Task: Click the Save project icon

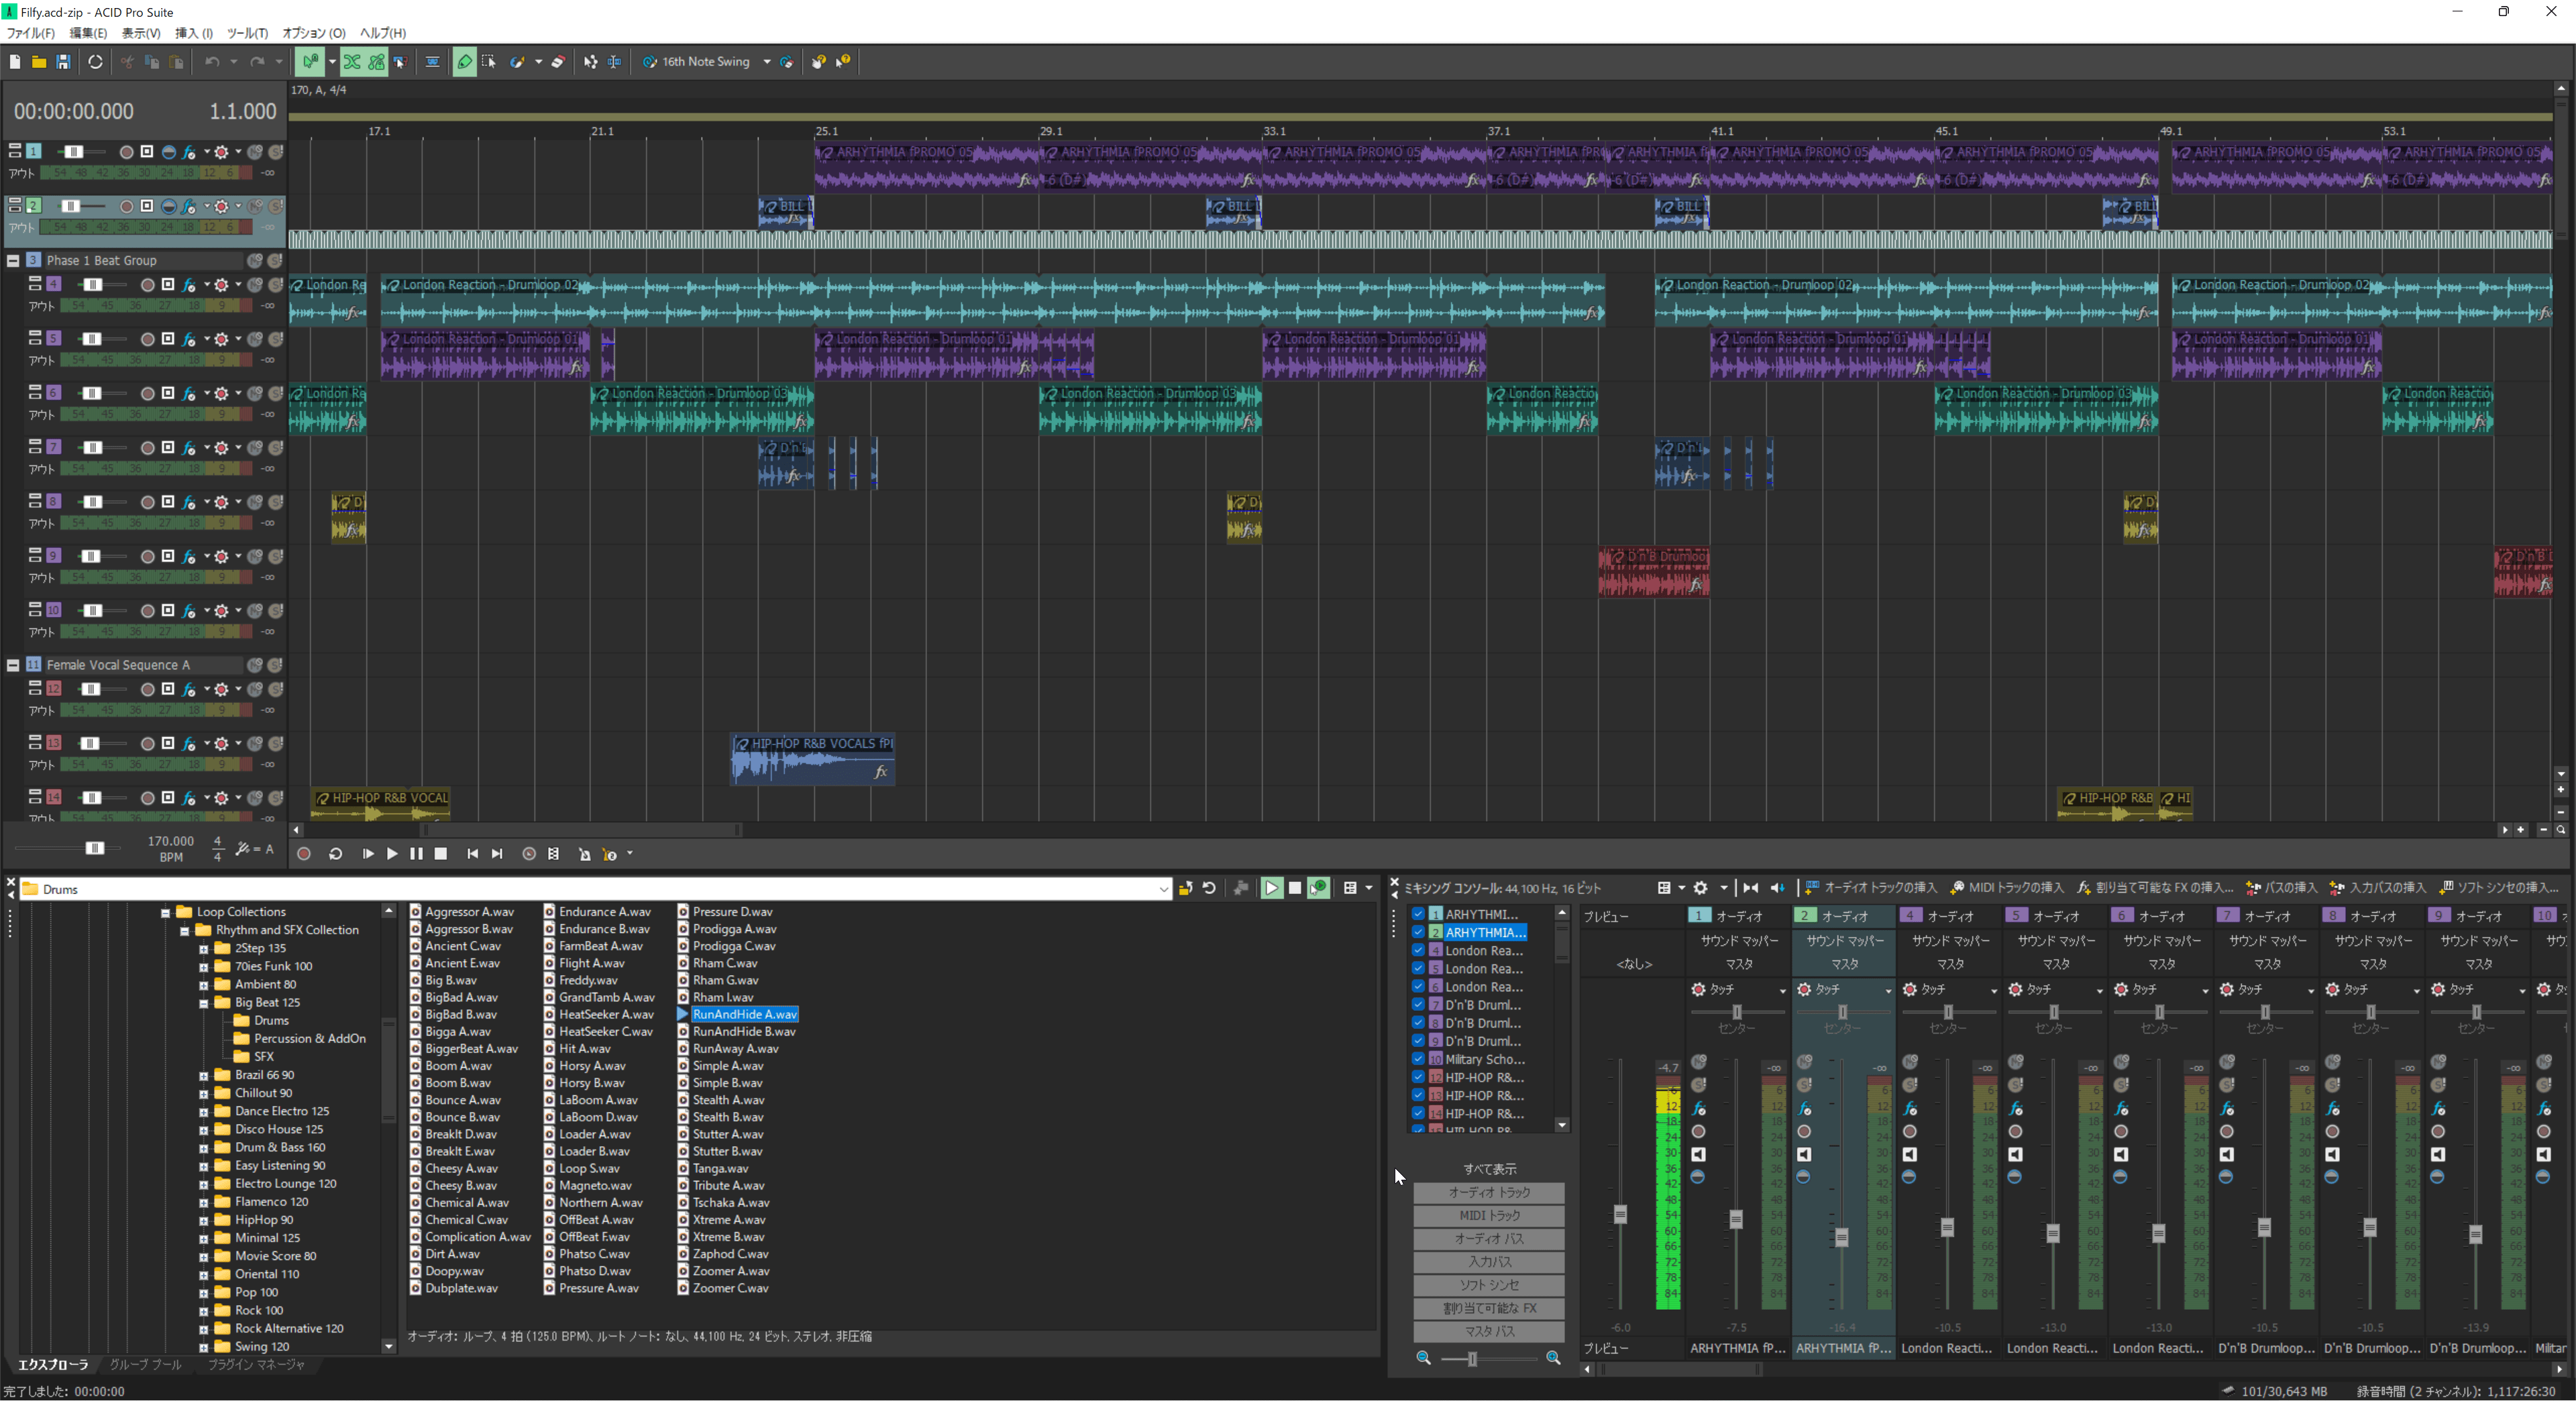Action: pos(63,62)
